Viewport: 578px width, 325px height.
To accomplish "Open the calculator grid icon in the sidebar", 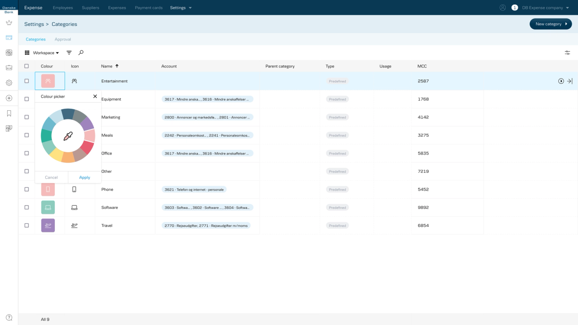I will coord(9,52).
